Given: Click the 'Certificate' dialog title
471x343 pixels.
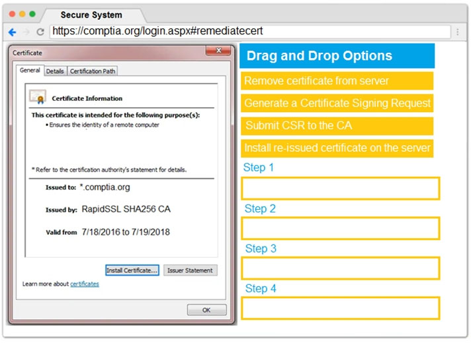Looking at the screenshot, I should [27, 53].
